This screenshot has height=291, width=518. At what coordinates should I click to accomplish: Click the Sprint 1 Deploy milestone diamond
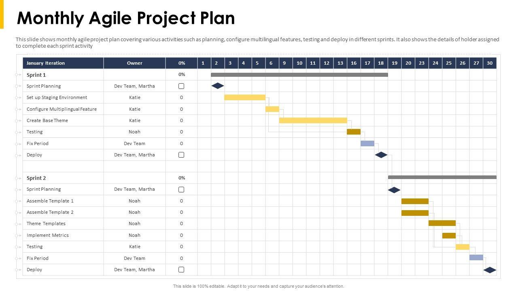pyautogui.click(x=381, y=155)
